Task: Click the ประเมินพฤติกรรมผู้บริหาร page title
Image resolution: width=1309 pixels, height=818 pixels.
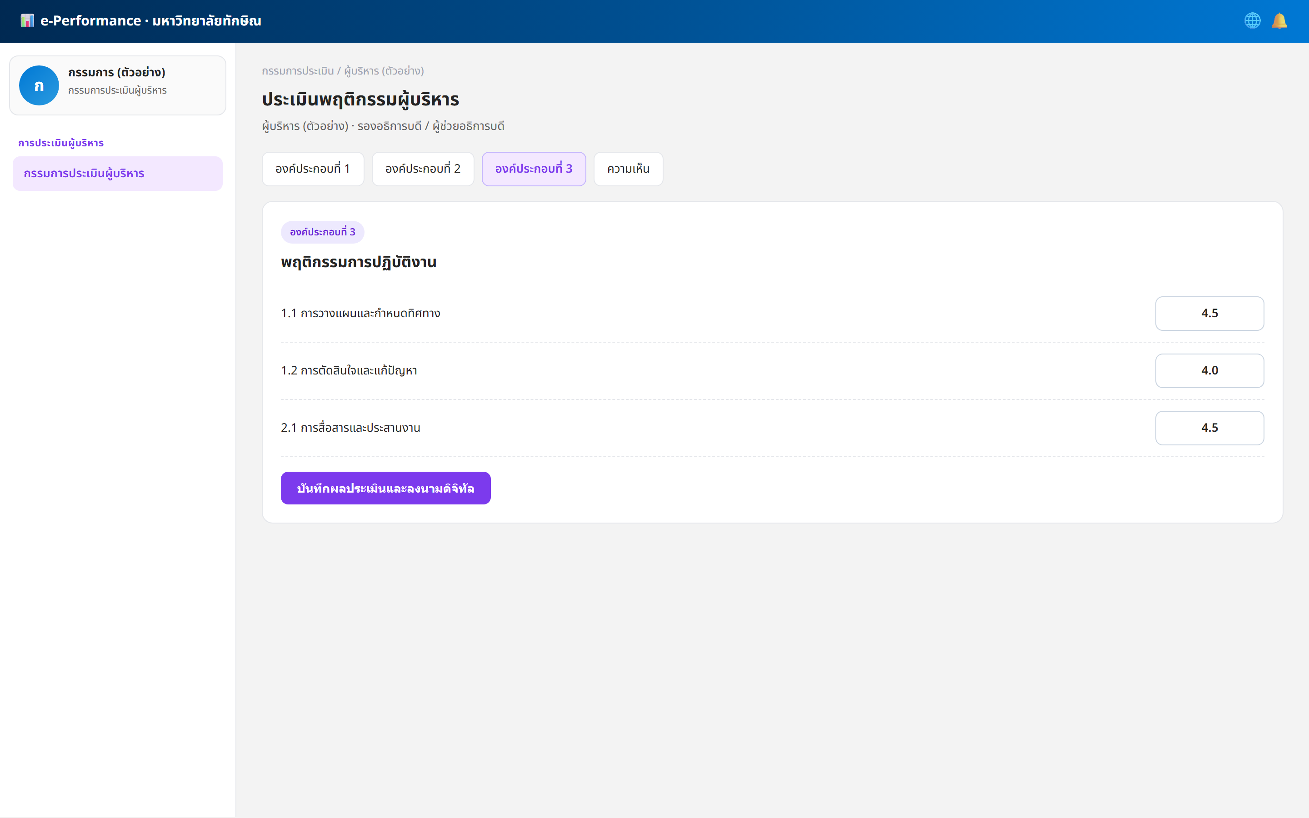Action: tap(360, 100)
